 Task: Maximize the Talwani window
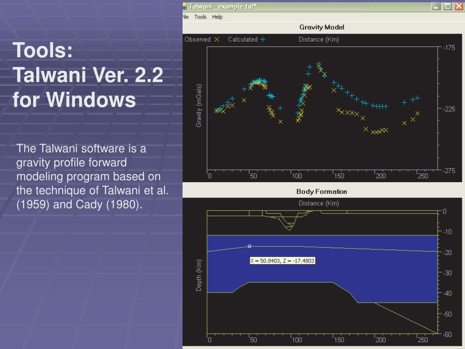pos(447,6)
